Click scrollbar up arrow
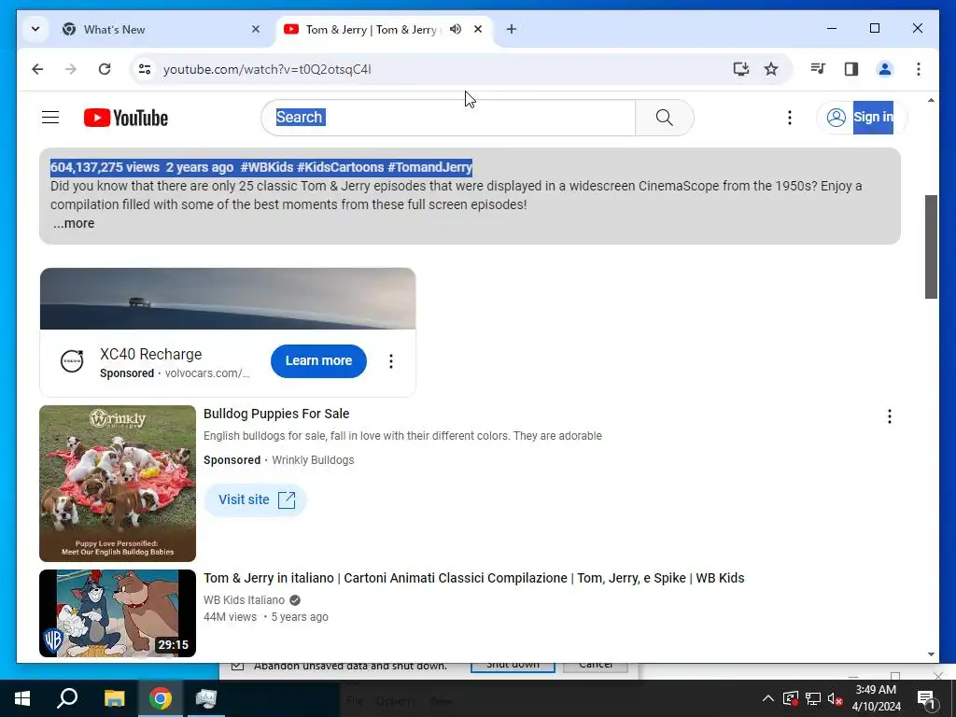This screenshot has height=717, width=956. [931, 100]
